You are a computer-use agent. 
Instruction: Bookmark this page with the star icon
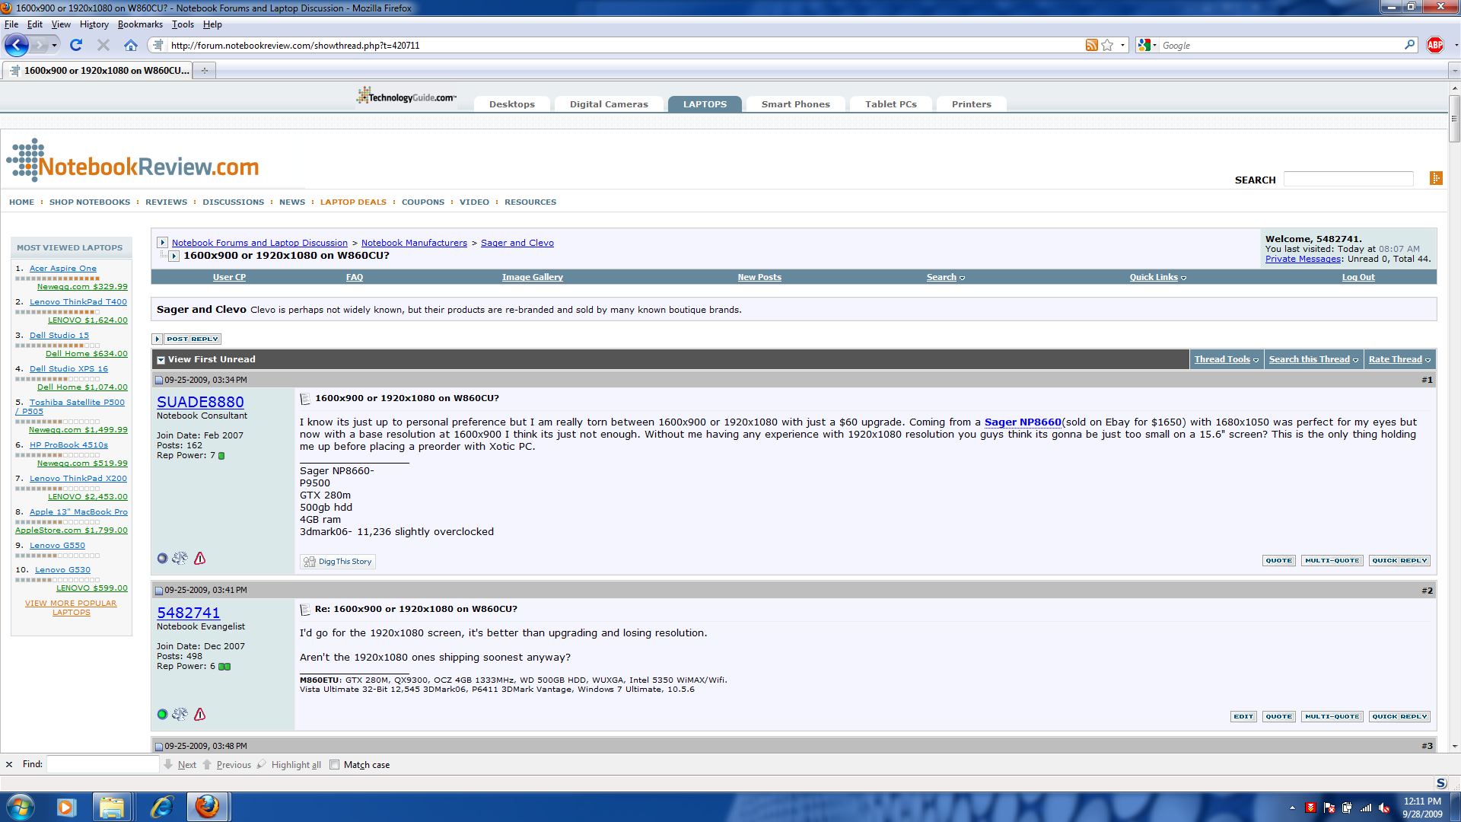tap(1107, 45)
